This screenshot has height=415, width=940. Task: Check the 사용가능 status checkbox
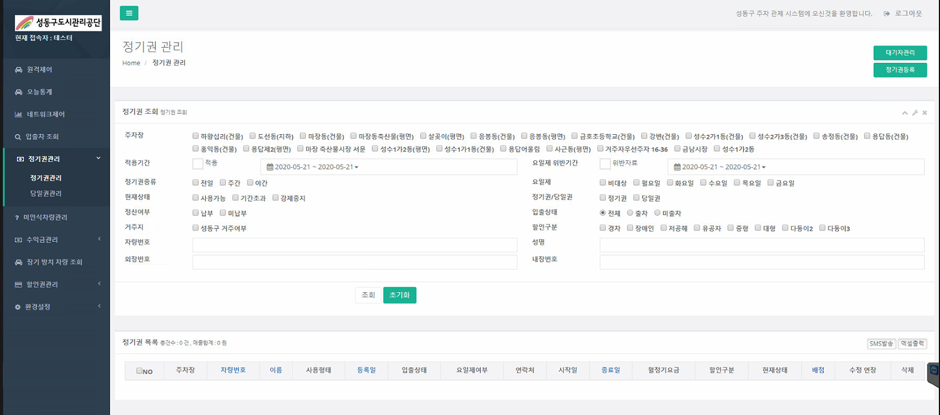196,198
